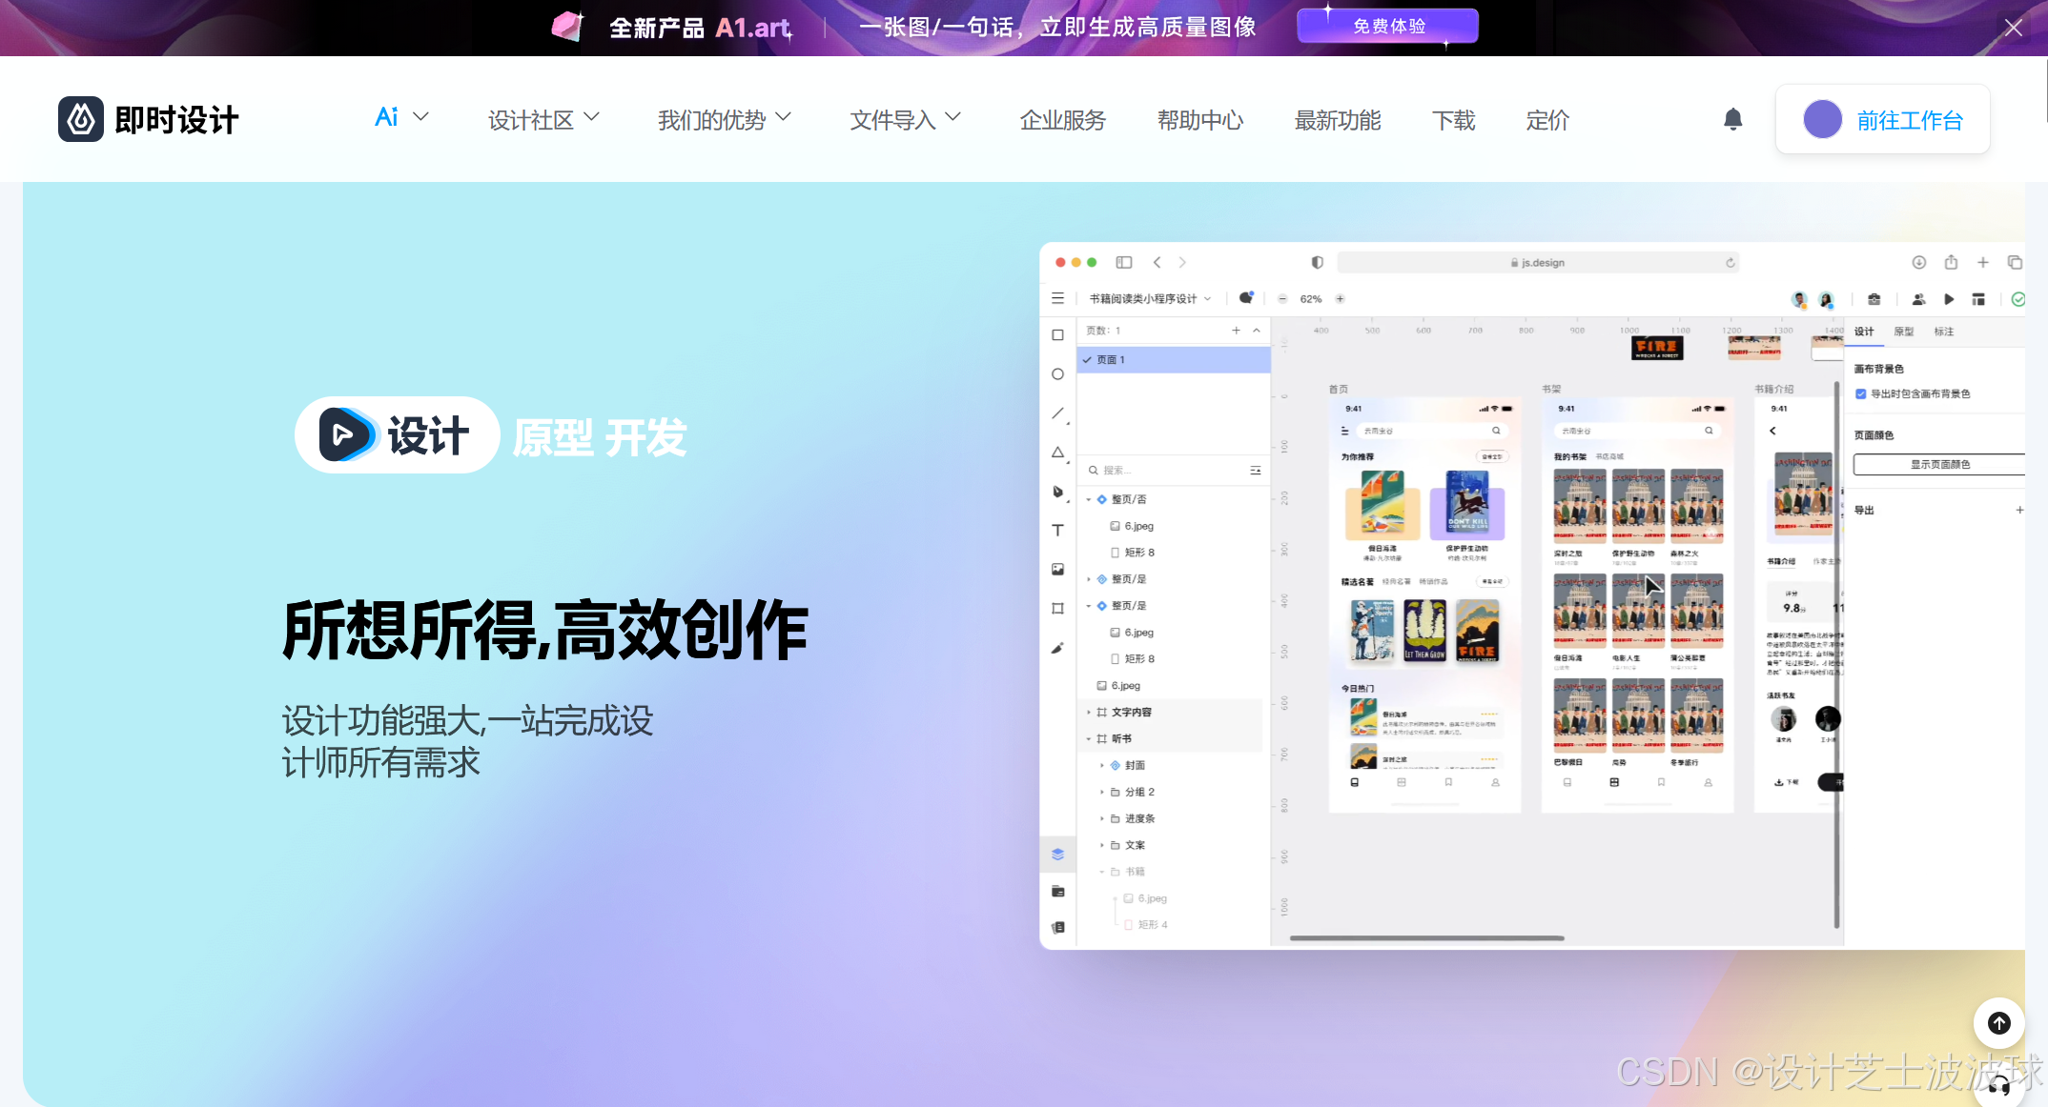Image resolution: width=2048 pixels, height=1107 pixels.
Task: Click the play preview icon in mockup
Action: (1949, 299)
